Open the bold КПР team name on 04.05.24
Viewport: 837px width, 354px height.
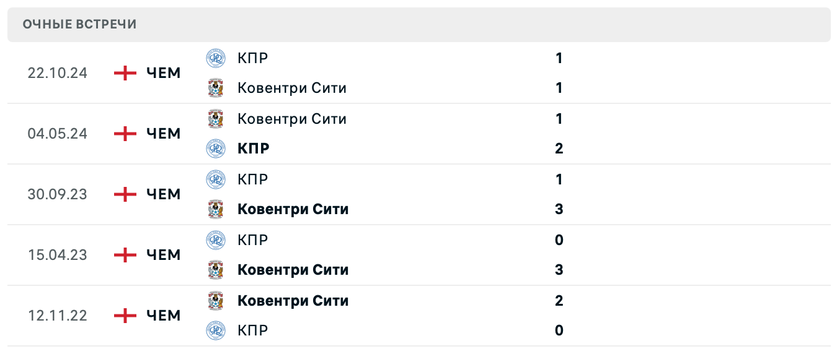click(x=254, y=149)
